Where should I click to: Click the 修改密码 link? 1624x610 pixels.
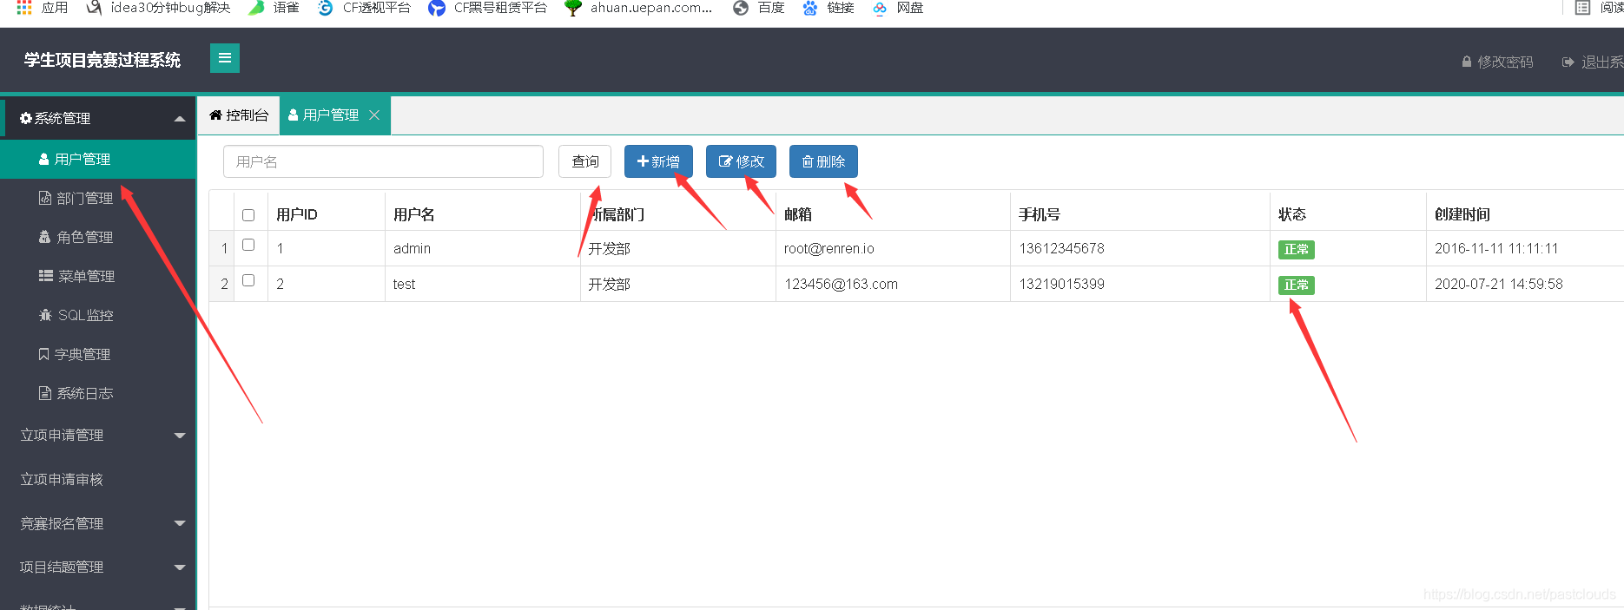(x=1497, y=62)
